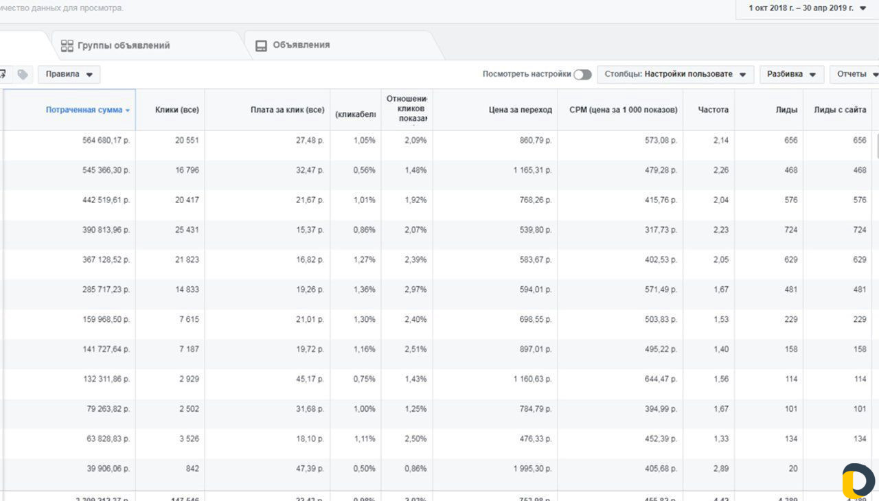The image size is (879, 501).
Task: Click the export icon left of the tag
Action: [x=3, y=74]
